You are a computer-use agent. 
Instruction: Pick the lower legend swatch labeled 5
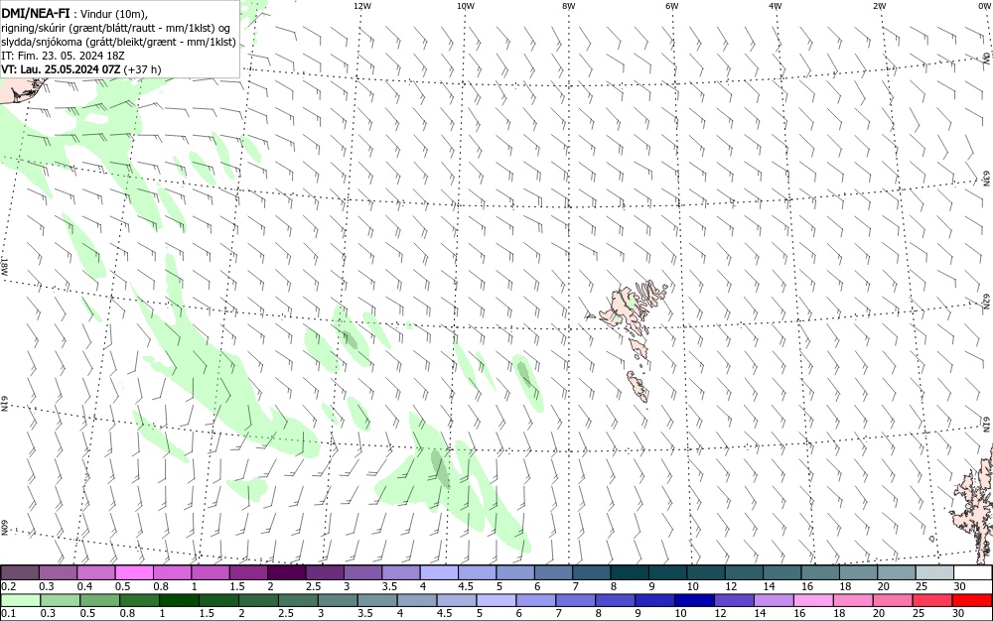(496, 600)
